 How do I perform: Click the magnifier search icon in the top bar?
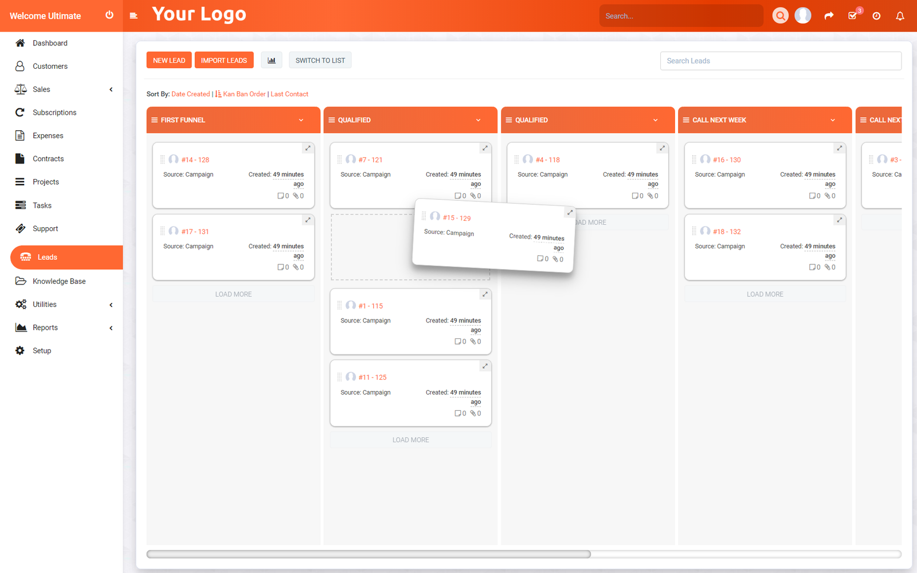(780, 15)
